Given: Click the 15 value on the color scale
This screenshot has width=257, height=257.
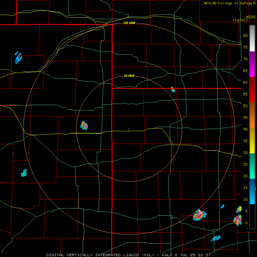Looking at the screenshot, I should tap(245, 188).
